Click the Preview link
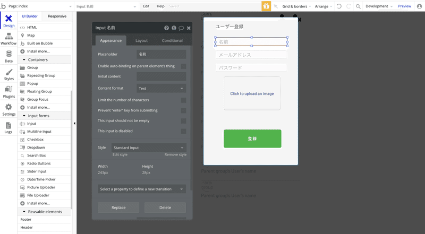 point(404,6)
